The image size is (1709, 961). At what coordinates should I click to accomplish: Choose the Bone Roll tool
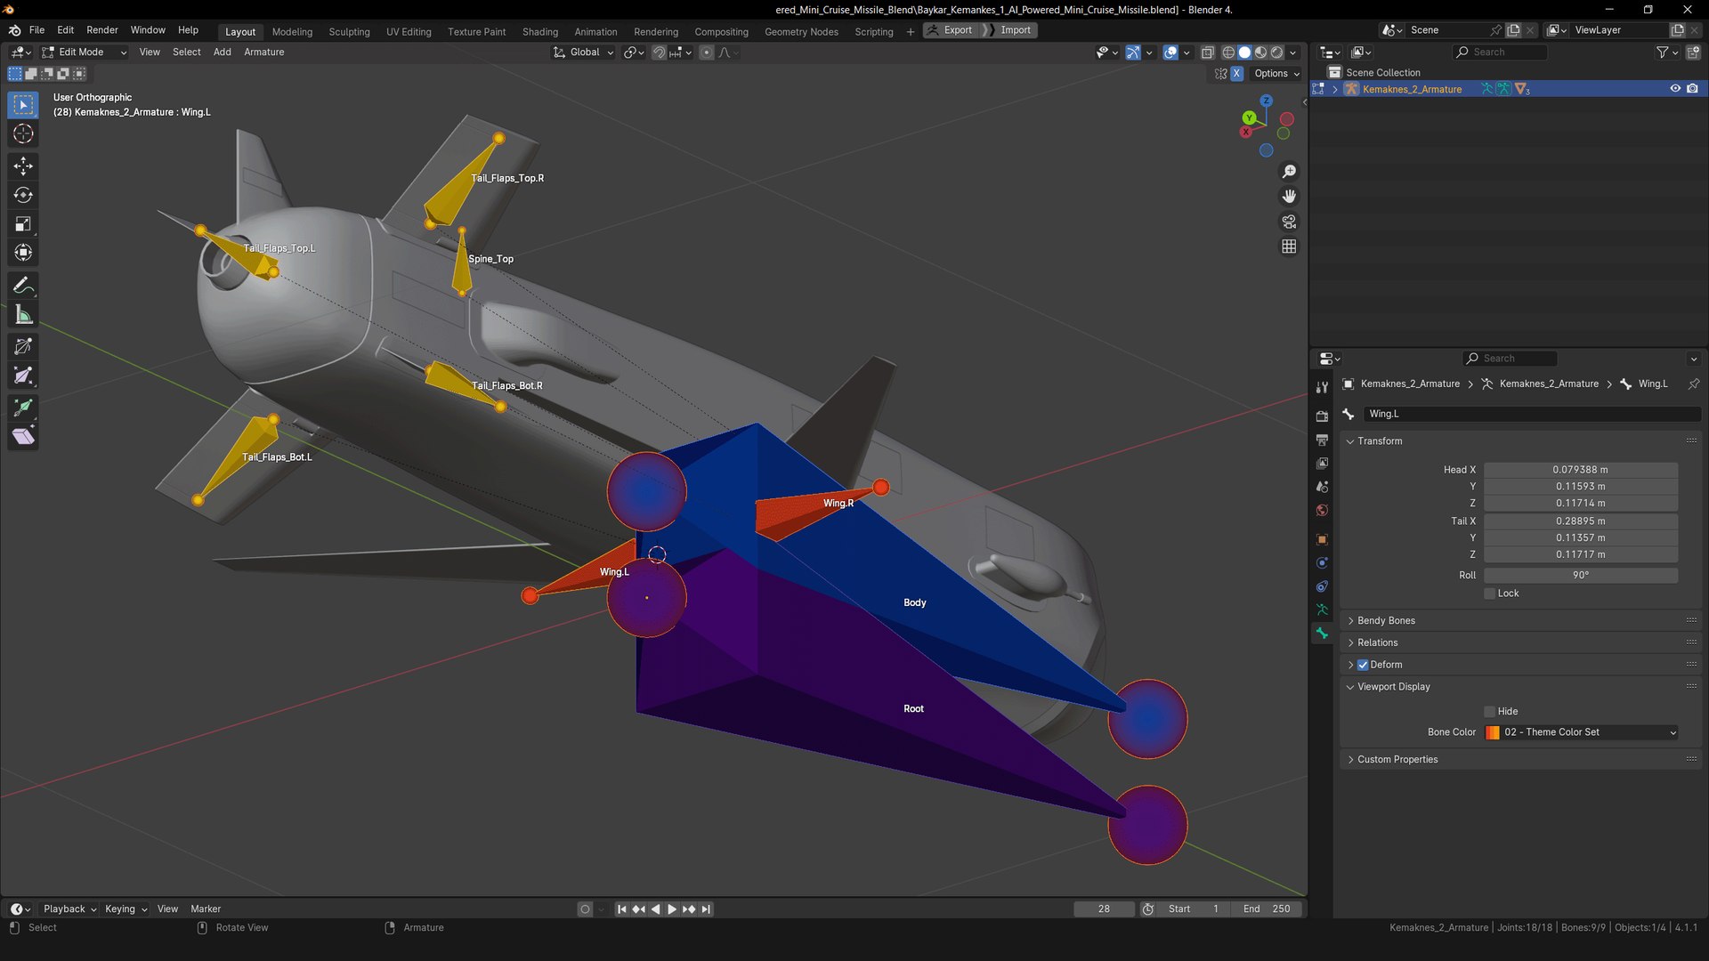click(x=23, y=346)
